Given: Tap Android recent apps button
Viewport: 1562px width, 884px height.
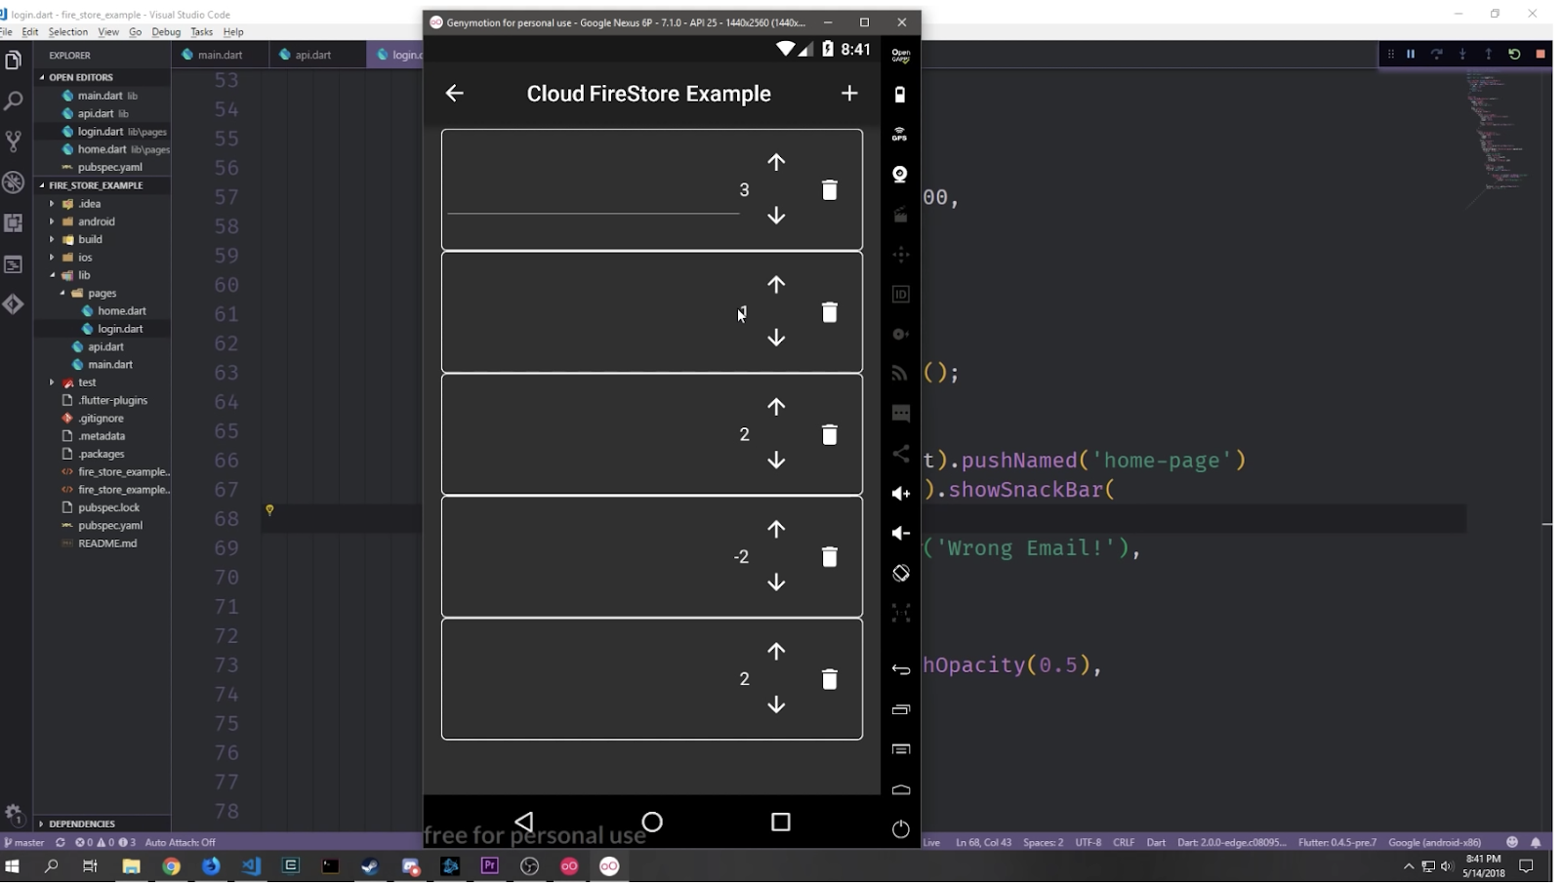Looking at the screenshot, I should pyautogui.click(x=781, y=822).
